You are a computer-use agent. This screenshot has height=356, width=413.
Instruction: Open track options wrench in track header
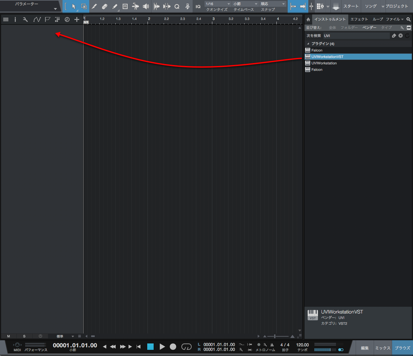click(x=25, y=20)
